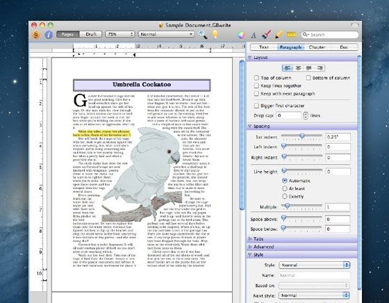Click the Left indent slider

(x=301, y=146)
